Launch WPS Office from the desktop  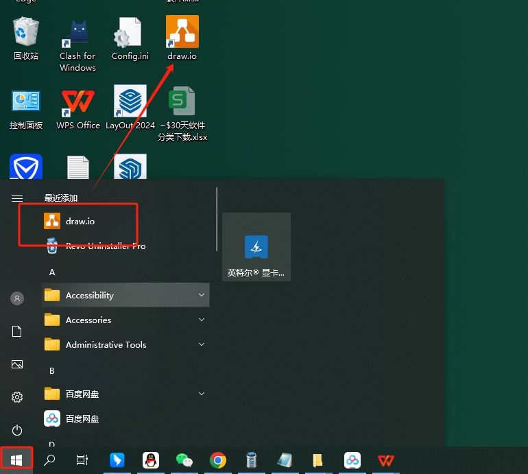[78, 108]
